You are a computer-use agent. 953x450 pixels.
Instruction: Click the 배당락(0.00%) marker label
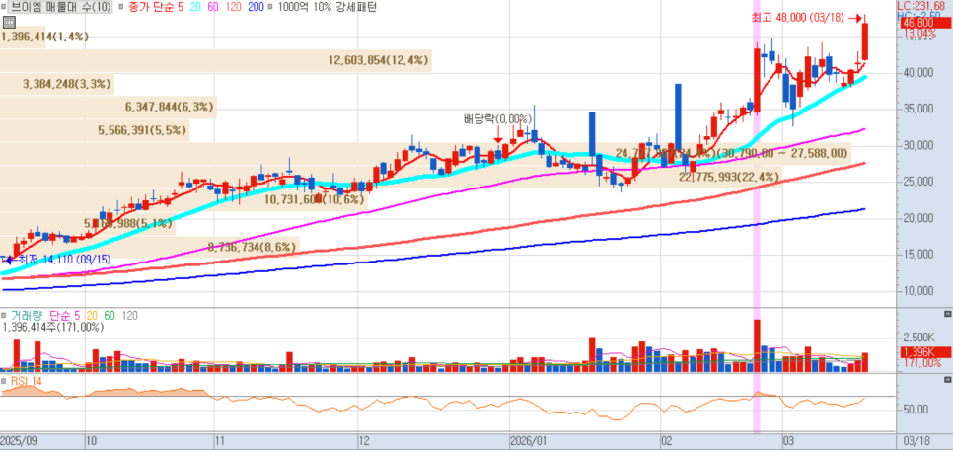[498, 119]
